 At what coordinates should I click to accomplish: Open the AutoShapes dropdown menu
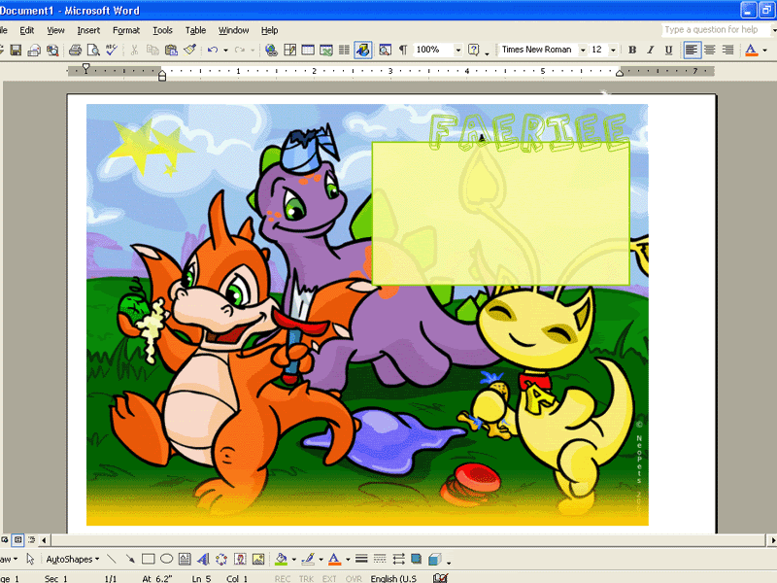tap(72, 560)
